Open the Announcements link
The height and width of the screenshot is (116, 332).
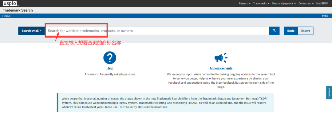[221, 68]
